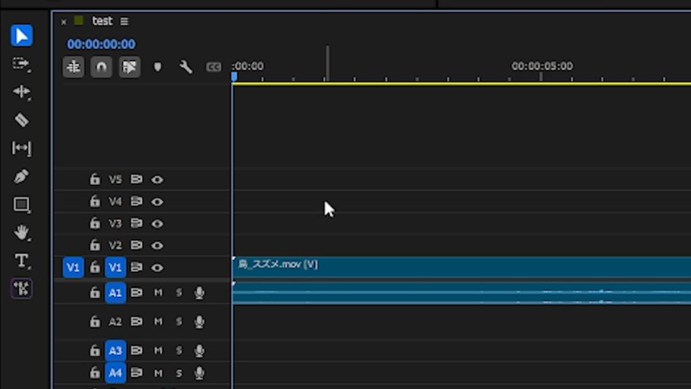Hide track V1 with eye icon
The image size is (691, 389).
click(157, 267)
